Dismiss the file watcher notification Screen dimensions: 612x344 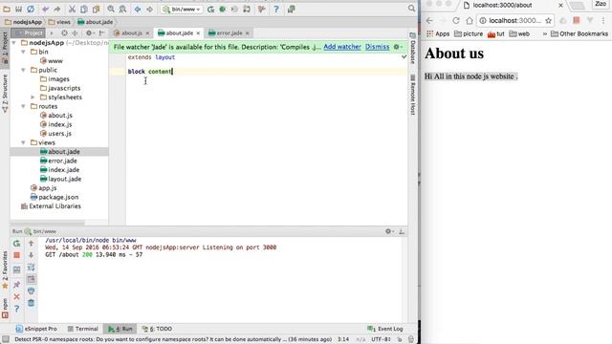coord(377,47)
